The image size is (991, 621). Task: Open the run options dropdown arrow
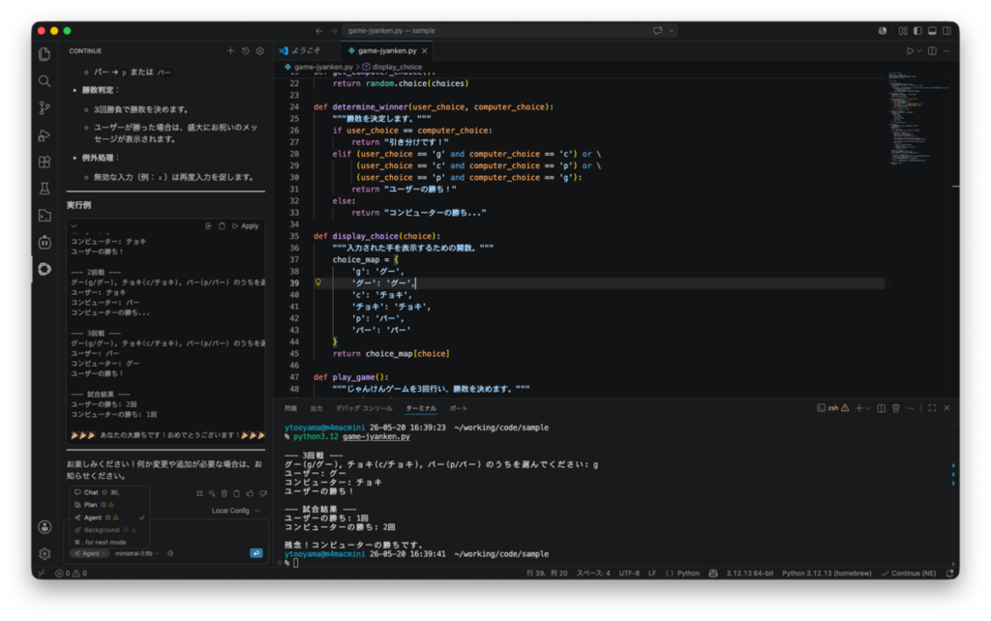[919, 50]
